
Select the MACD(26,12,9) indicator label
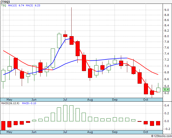coord(10,103)
